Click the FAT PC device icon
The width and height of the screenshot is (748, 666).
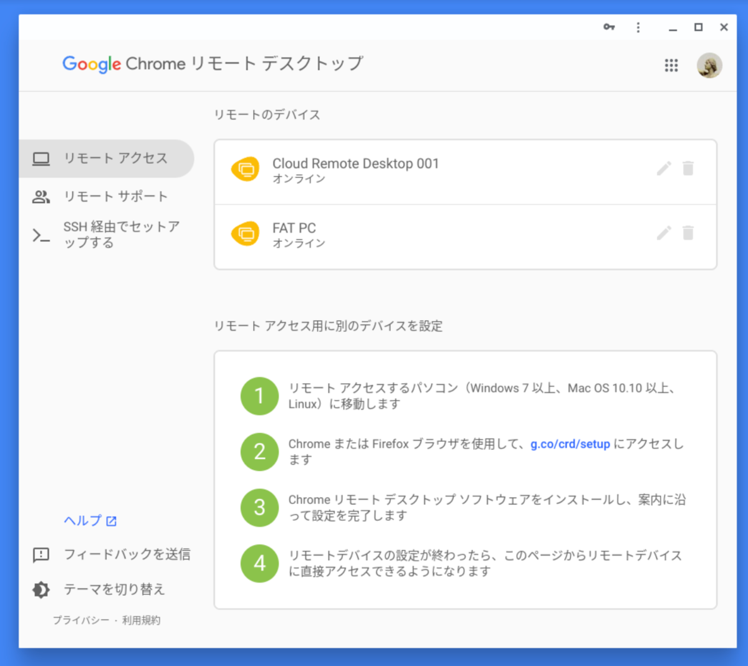point(246,233)
